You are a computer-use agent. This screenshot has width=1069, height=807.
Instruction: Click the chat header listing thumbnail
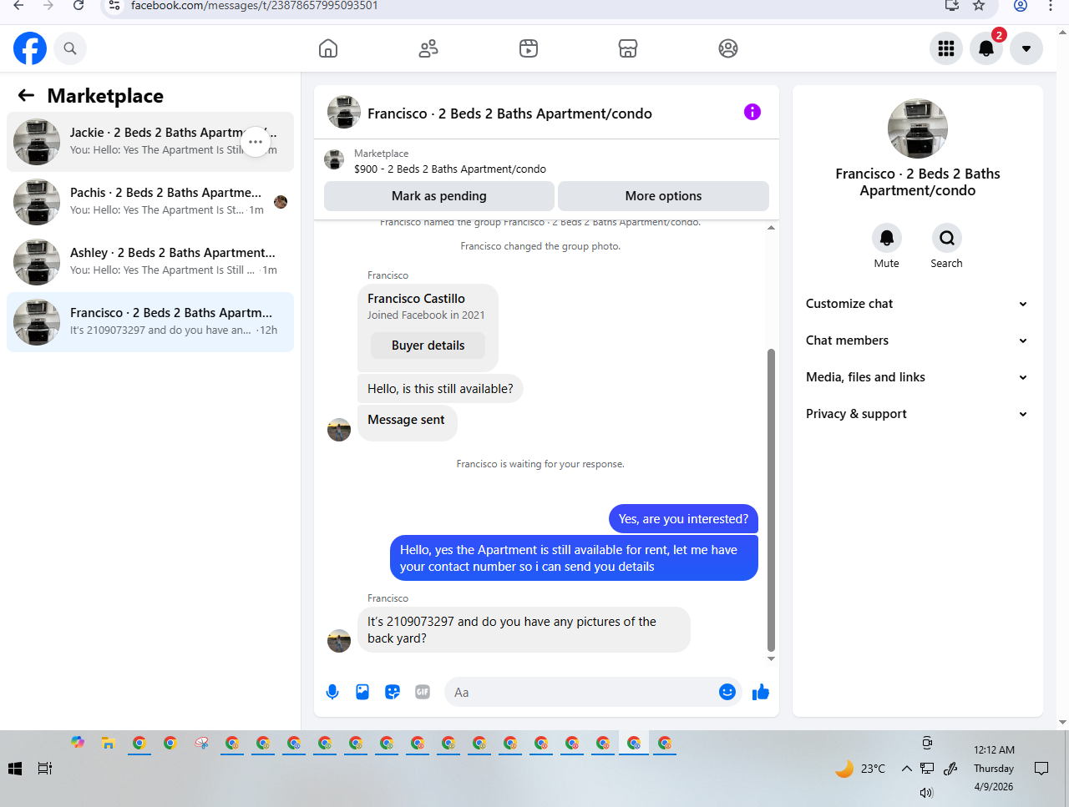click(x=344, y=112)
